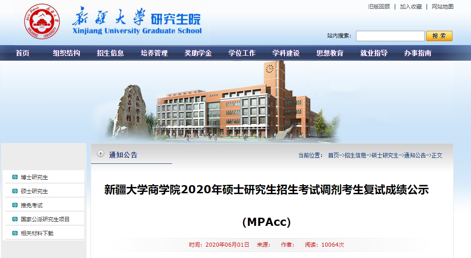Open 国家公派研究生项目 in the sidebar
The height and width of the screenshot is (258, 471).
tap(45, 220)
